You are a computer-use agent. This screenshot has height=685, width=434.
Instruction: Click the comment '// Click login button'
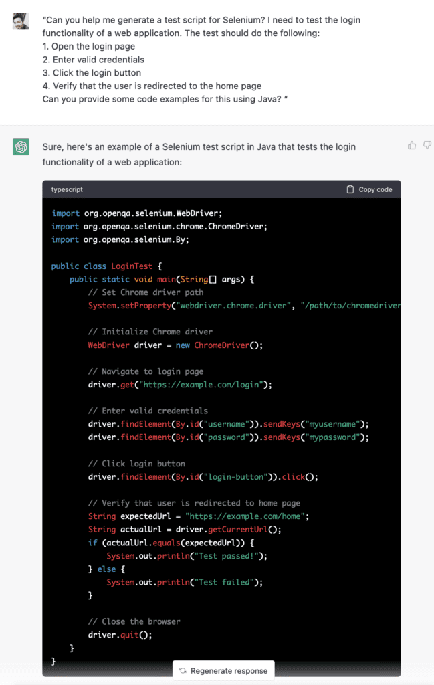tap(136, 463)
